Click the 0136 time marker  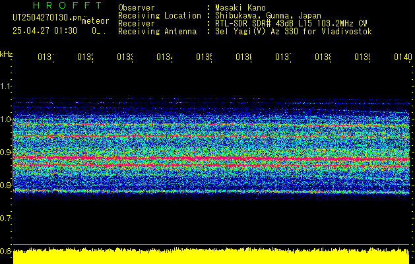pos(243,57)
